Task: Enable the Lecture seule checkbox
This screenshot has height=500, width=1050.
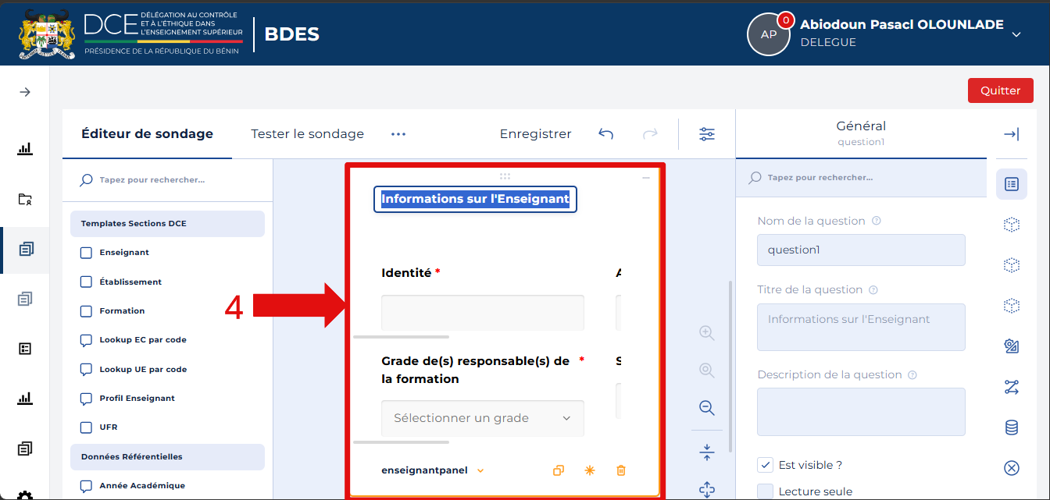Action: [766, 491]
